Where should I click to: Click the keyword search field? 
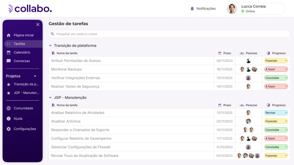point(169,34)
